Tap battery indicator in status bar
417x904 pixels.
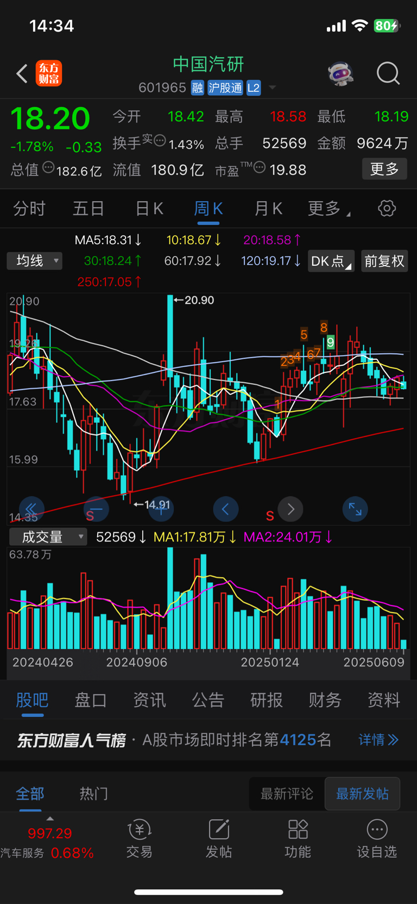387,26
